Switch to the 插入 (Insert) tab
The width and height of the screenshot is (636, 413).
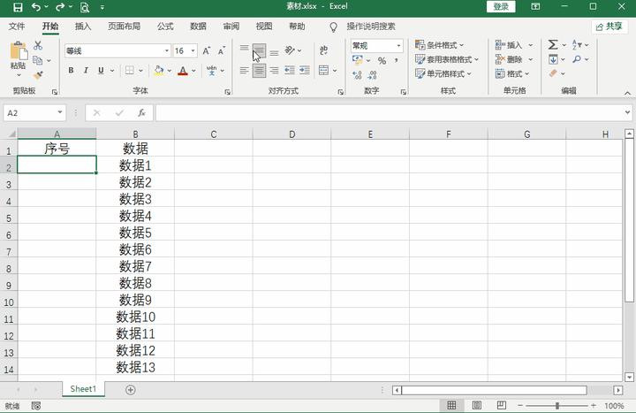pyautogui.click(x=83, y=27)
